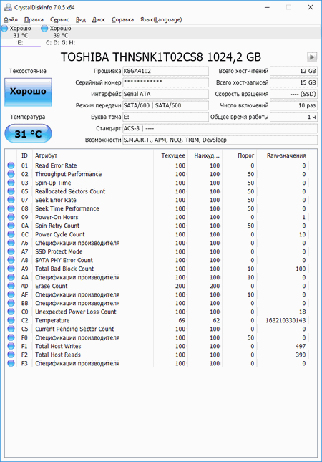Screen dimensions: 322x462
Task: Click the Текущее column header
Action: [170, 155]
